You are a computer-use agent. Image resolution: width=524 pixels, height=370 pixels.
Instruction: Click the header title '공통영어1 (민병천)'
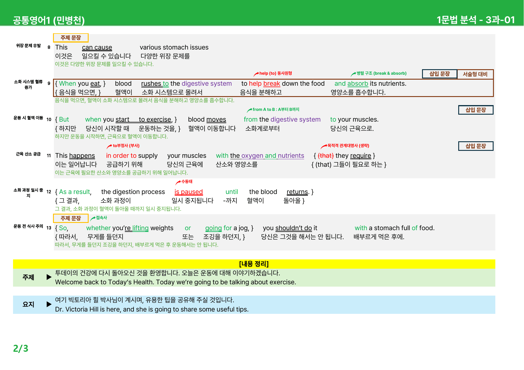click(49, 20)
